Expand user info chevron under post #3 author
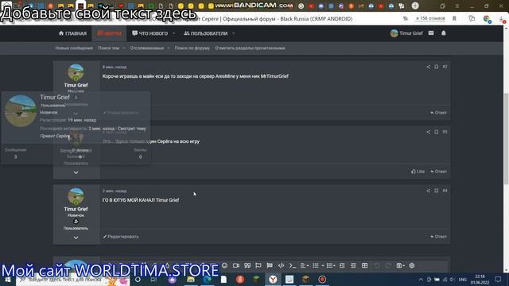Screen dimensions: 509x286 click(x=76, y=172)
